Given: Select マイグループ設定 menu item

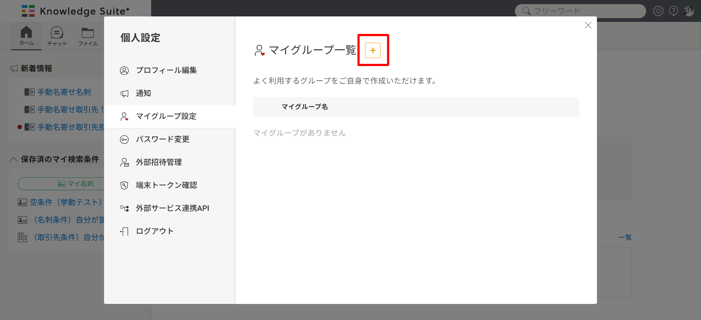Looking at the screenshot, I should tap(166, 116).
